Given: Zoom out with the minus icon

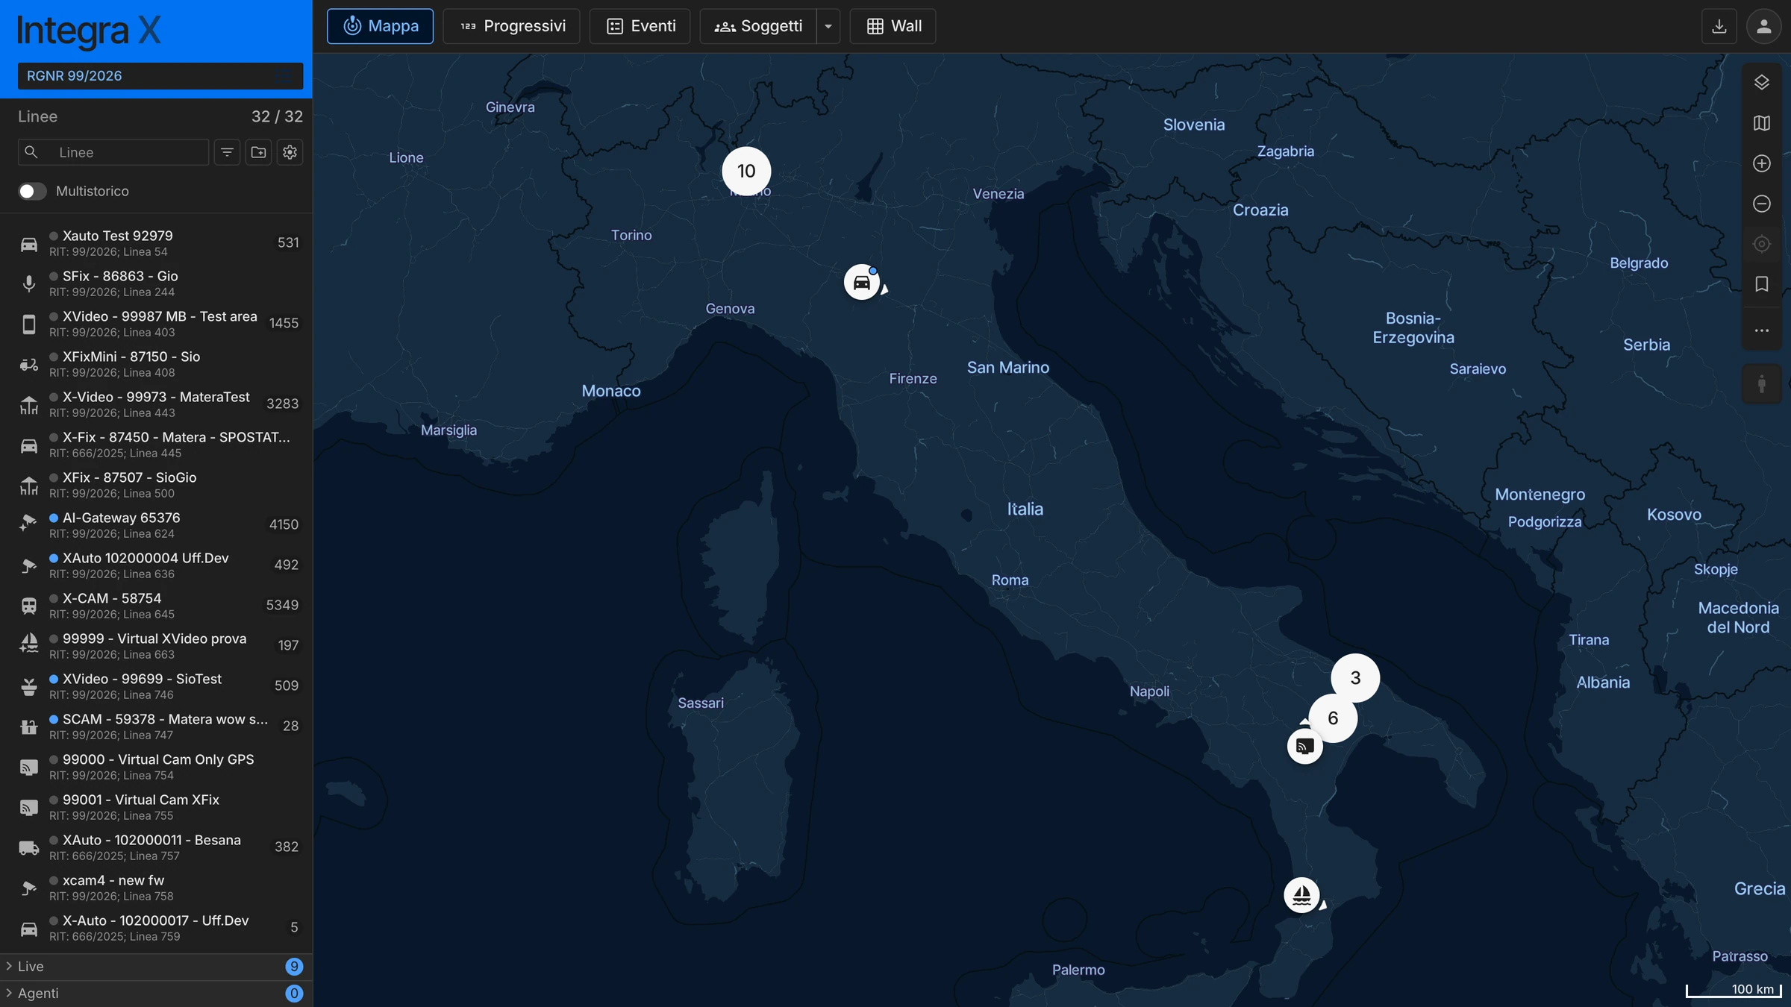Looking at the screenshot, I should (x=1762, y=204).
